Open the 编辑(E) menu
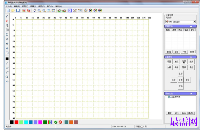The width and height of the screenshot is (203, 131). coord(17,6)
